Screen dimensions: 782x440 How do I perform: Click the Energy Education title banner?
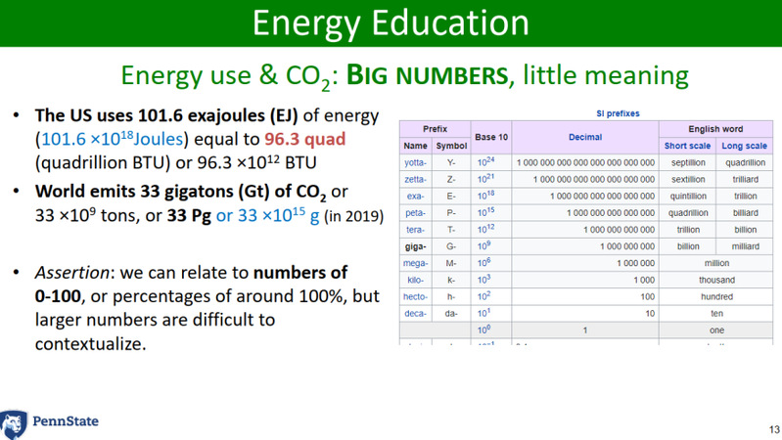coord(391,23)
